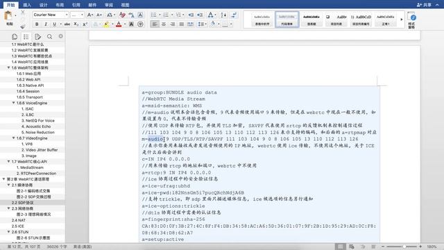Go to 2. RTCPeerConnection heading
The width and height of the screenshot is (444, 250).
pos(36,173)
